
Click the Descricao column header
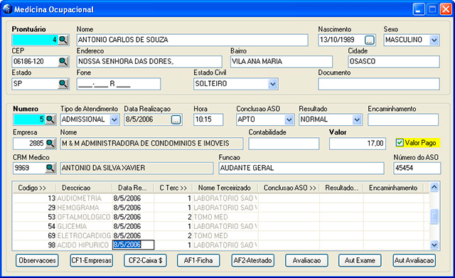[x=84, y=188]
